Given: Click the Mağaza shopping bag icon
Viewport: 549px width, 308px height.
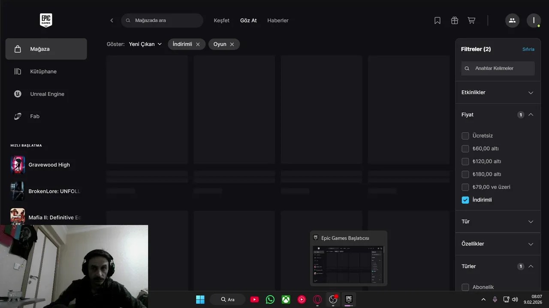Looking at the screenshot, I should tap(18, 49).
